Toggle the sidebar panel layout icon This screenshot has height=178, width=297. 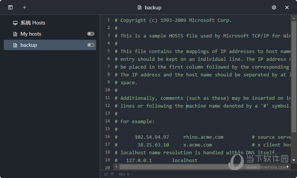pyautogui.click(x=10, y=7)
